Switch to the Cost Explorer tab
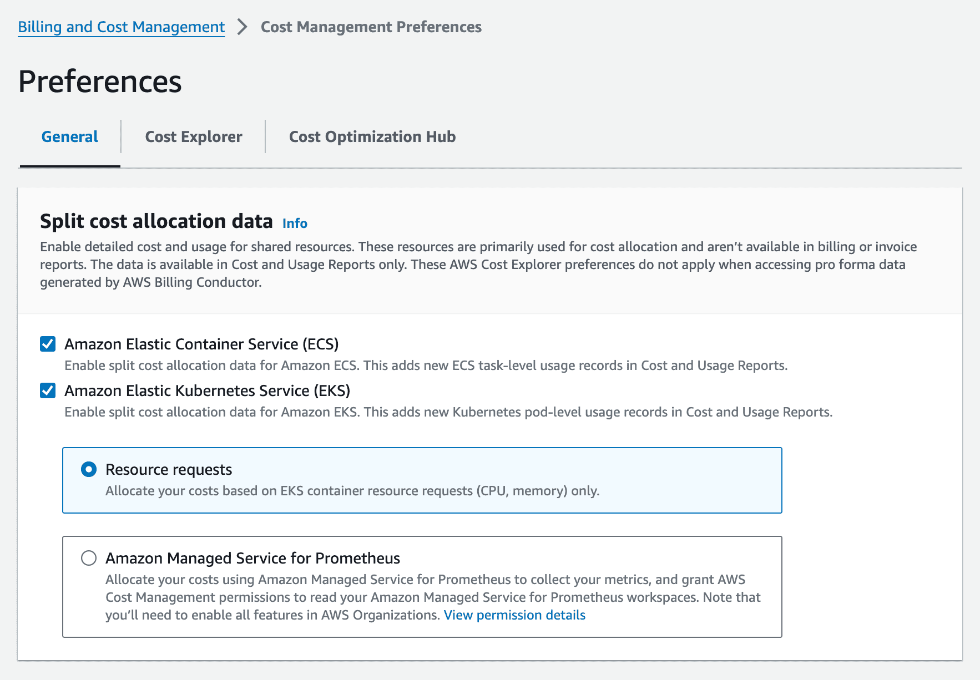Image resolution: width=980 pixels, height=680 pixels. [194, 136]
